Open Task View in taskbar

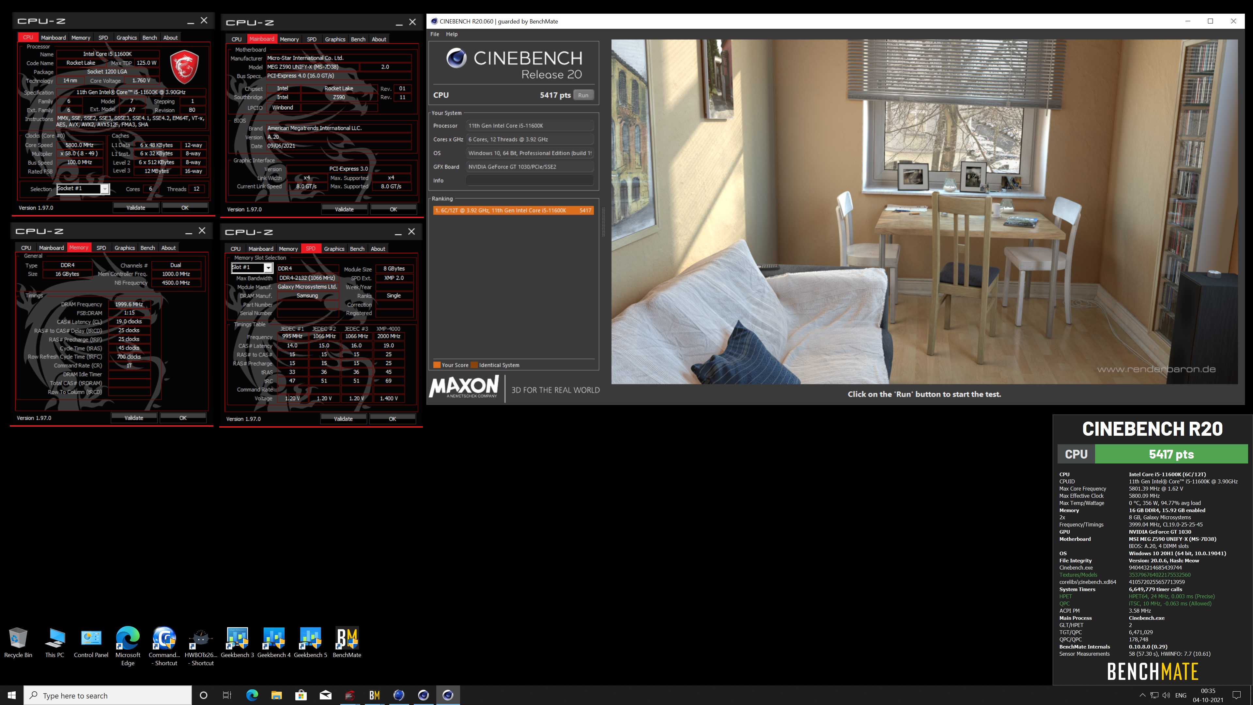[x=227, y=695]
